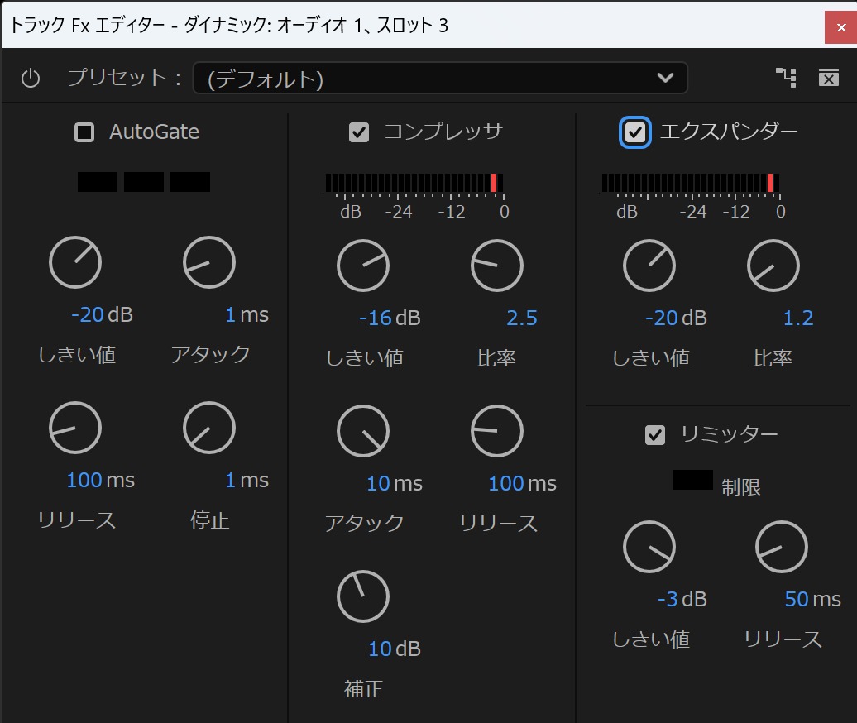Click the プリセット label text
This screenshot has height=723, width=857.
tap(125, 78)
